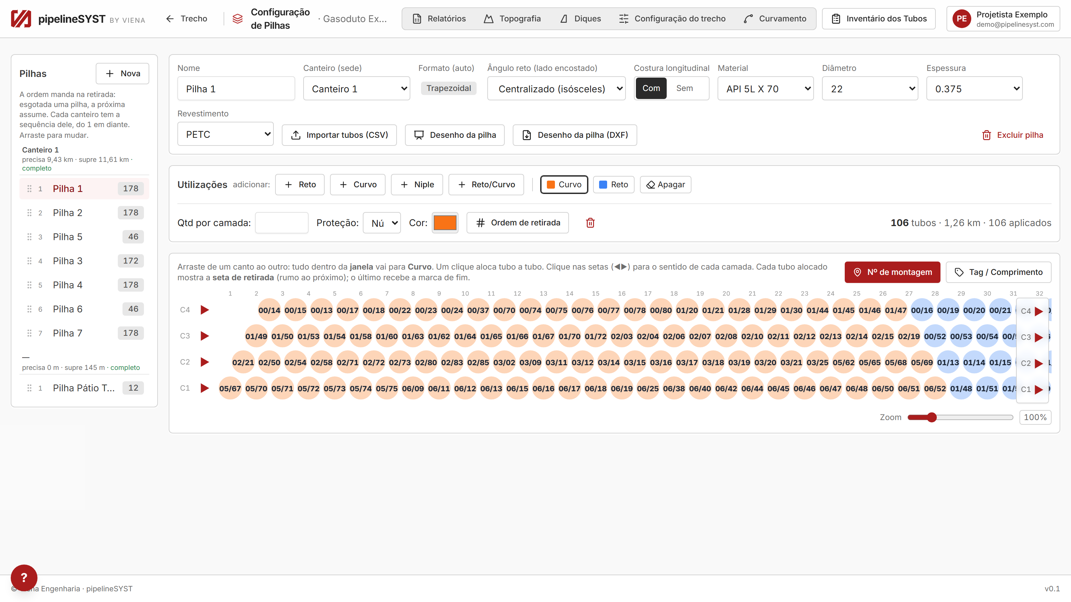Click the left C4 layer direction arrow

[204, 310]
